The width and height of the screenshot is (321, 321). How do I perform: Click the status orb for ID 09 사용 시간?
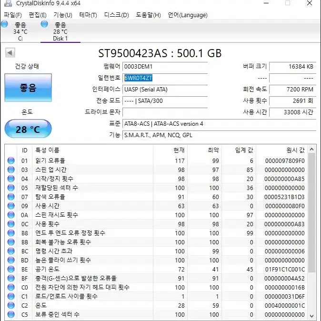coord(11,206)
